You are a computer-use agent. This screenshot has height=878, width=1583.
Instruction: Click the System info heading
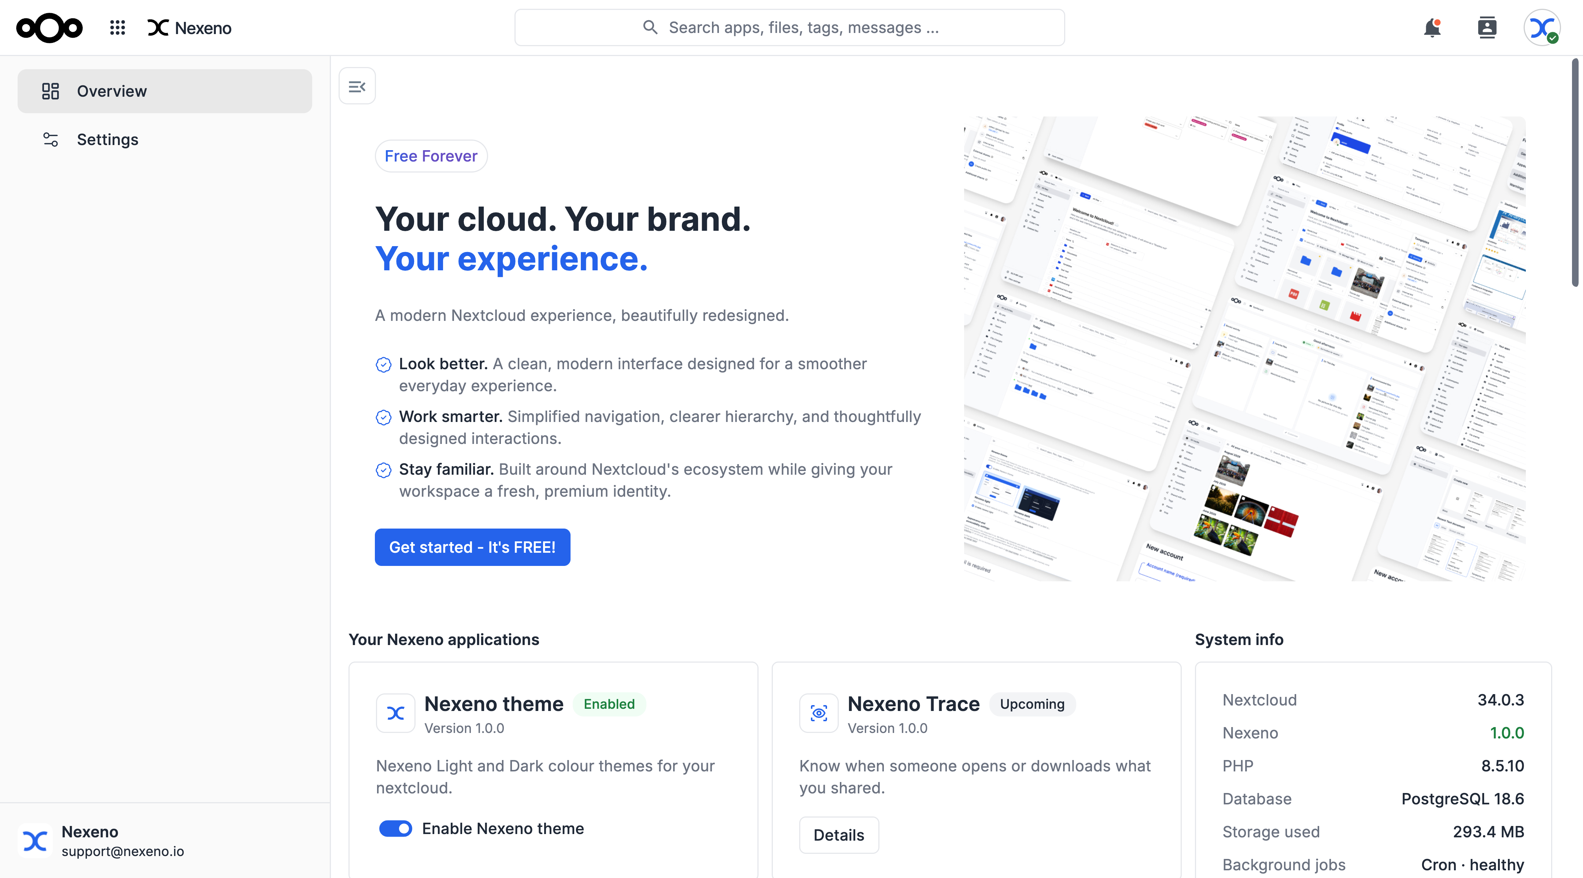click(1239, 640)
